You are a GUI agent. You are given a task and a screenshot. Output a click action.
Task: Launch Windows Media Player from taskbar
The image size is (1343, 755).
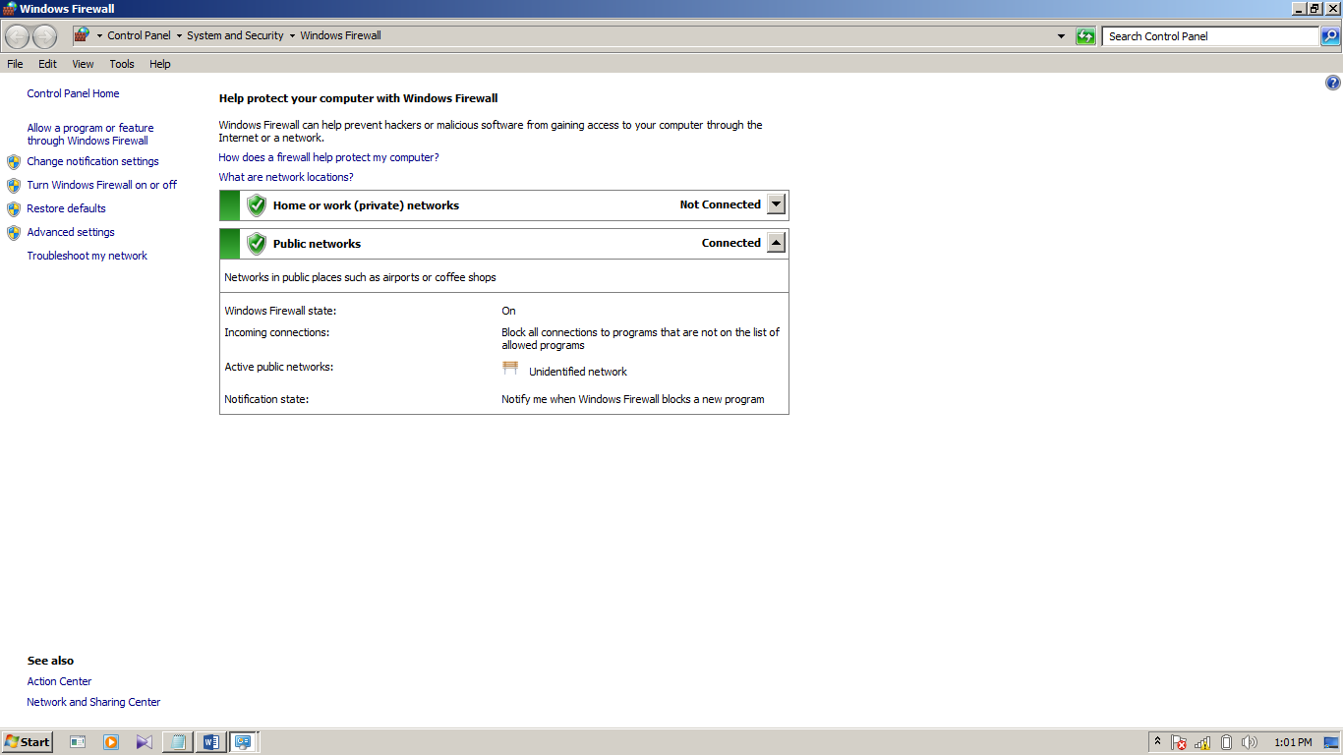pos(111,742)
